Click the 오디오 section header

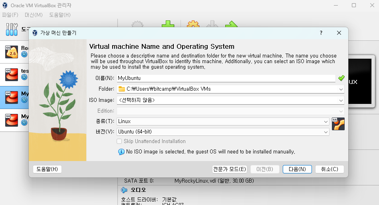click(x=138, y=190)
